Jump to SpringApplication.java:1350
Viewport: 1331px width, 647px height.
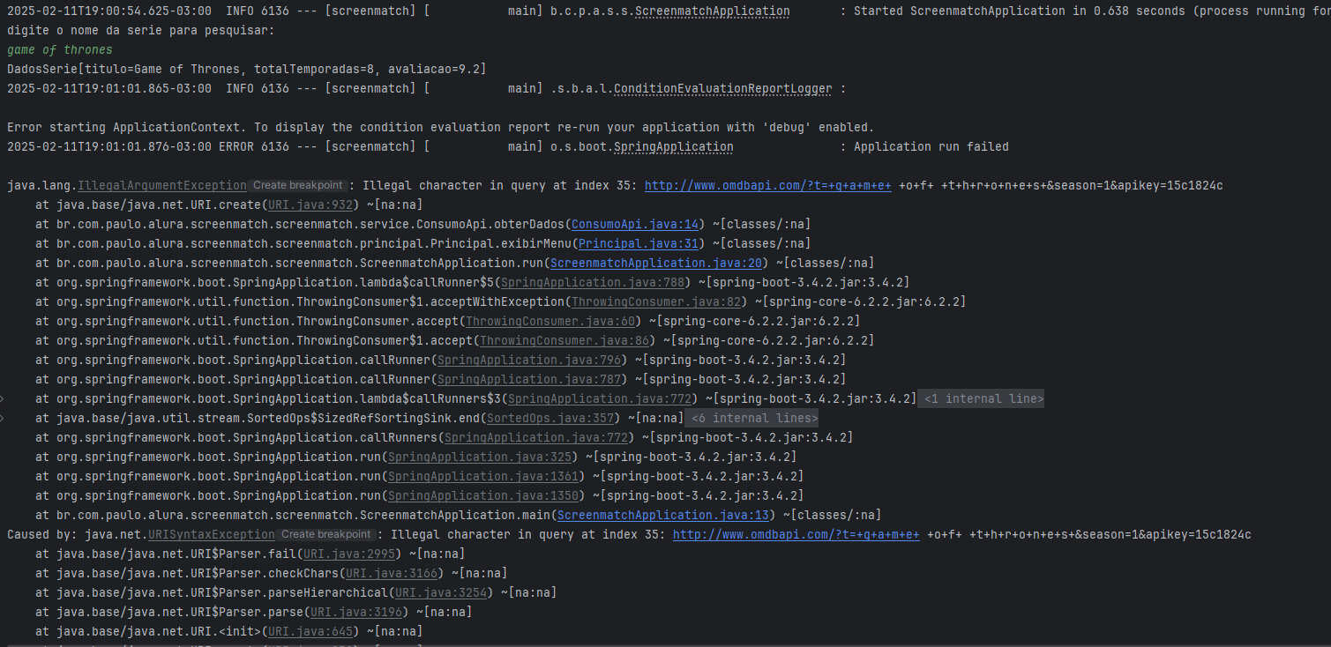point(483,496)
